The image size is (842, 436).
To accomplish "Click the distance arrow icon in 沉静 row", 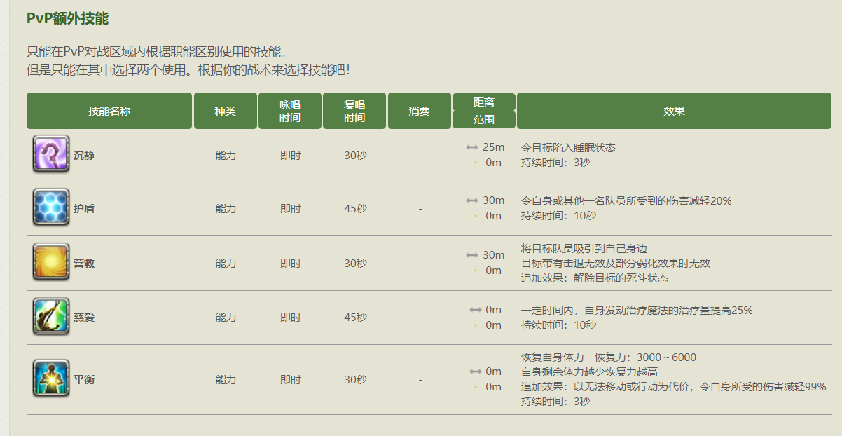I will click(472, 147).
